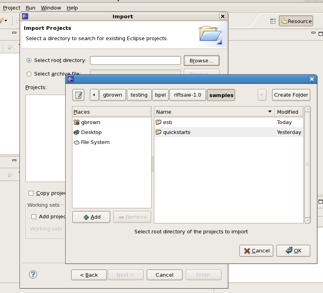This screenshot has height=293, width=323.
Task: Open the Run menu
Action: [30, 8]
